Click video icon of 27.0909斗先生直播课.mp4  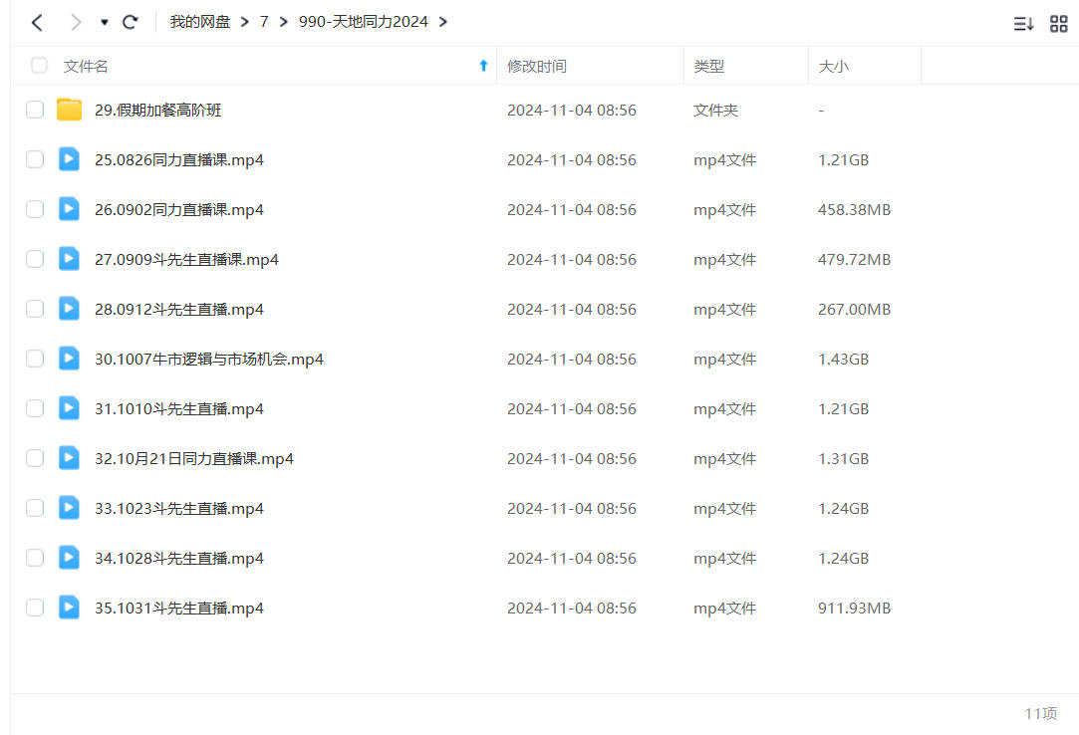click(69, 259)
